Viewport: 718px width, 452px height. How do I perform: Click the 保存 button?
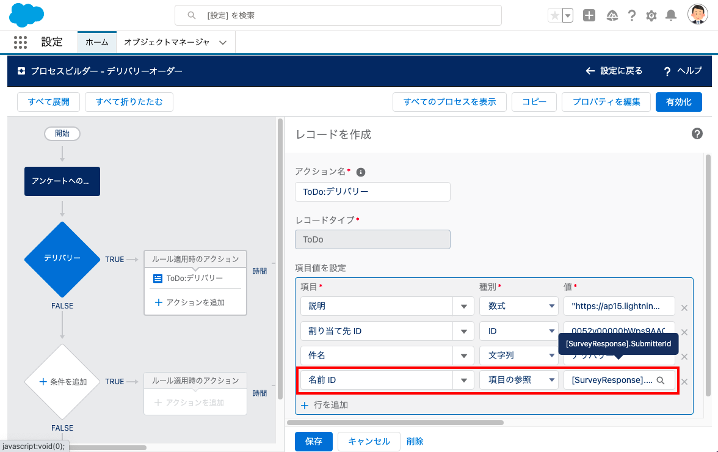[314, 442]
